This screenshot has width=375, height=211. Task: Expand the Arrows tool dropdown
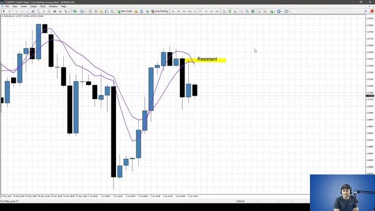coord(69,11)
